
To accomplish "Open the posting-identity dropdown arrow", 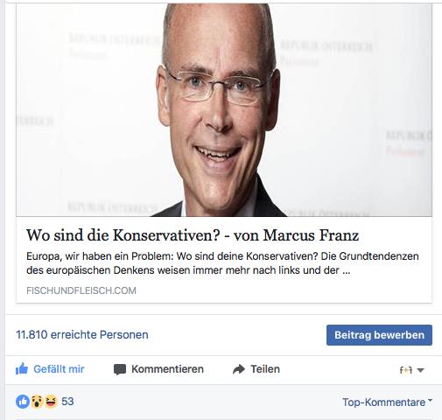I will click(420, 370).
